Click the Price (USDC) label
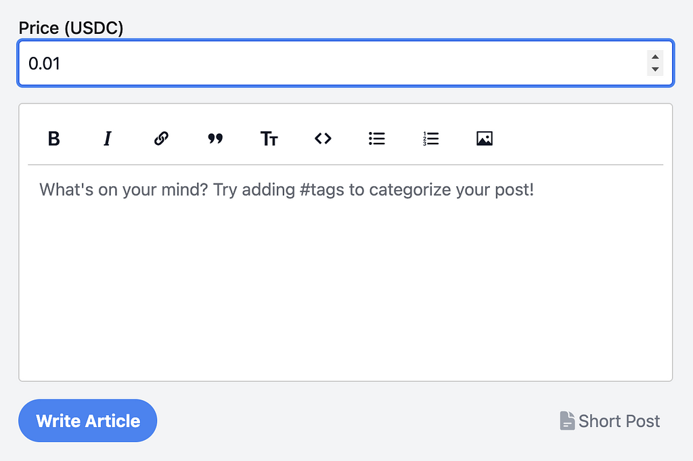Image resolution: width=693 pixels, height=461 pixels. coord(71,28)
